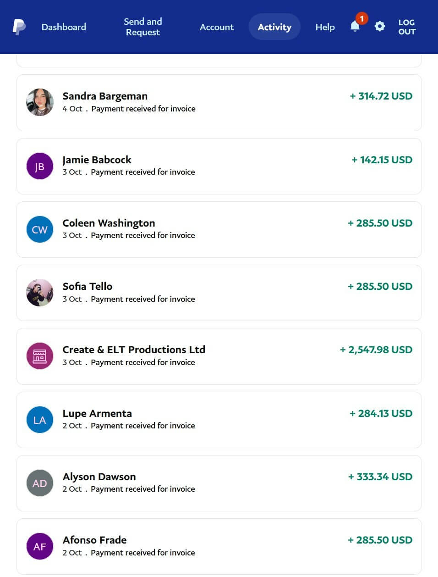Click Sandra Bargeman's +314.72 USD amount
Screen dimensions: 438x577
[381, 96]
